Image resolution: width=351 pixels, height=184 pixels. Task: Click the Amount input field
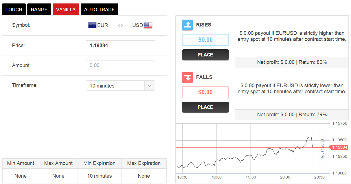click(120, 66)
